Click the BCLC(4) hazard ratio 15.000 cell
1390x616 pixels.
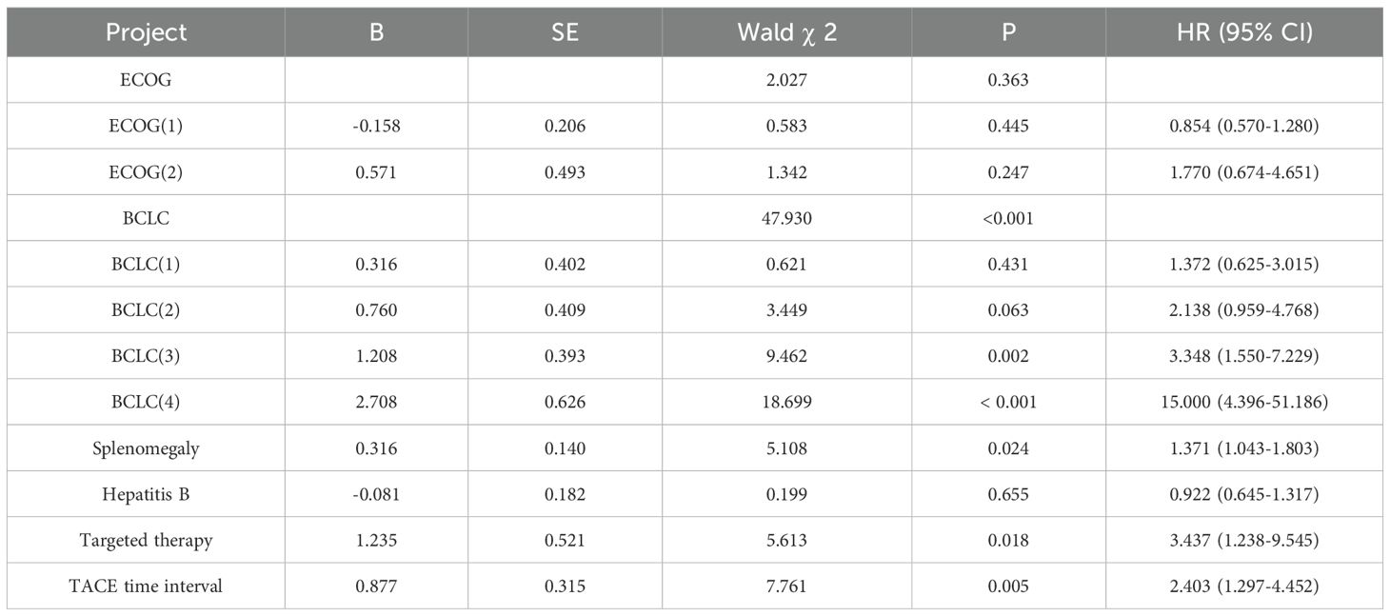[x=1245, y=403]
